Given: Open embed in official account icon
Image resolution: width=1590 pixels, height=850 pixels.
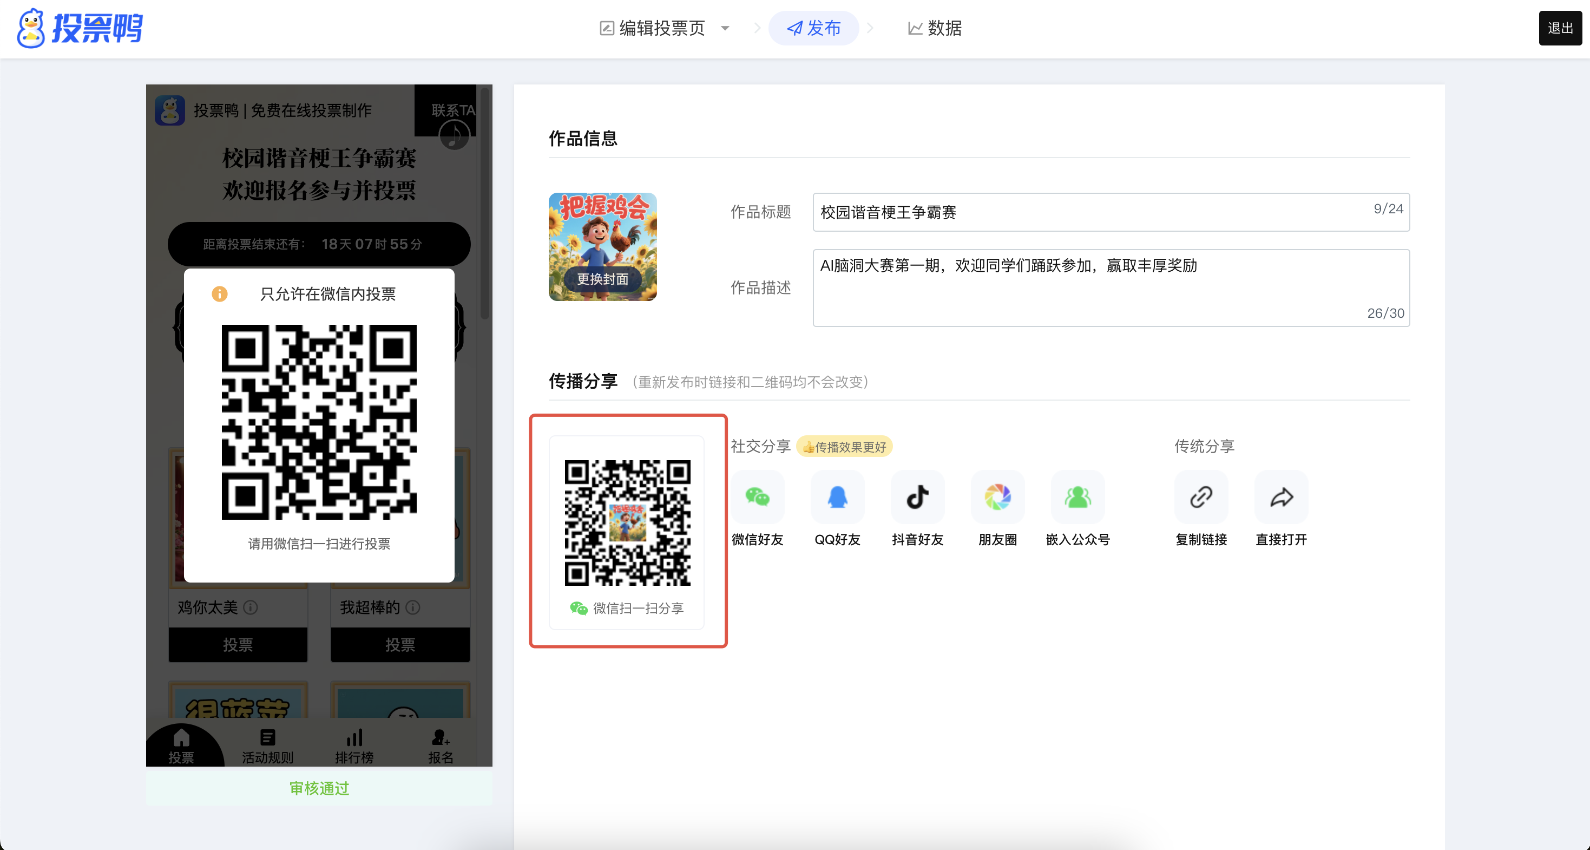Looking at the screenshot, I should coord(1077,497).
